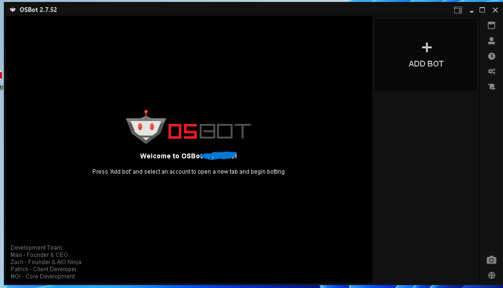Toggle the side panel icon in title bar

point(458,10)
